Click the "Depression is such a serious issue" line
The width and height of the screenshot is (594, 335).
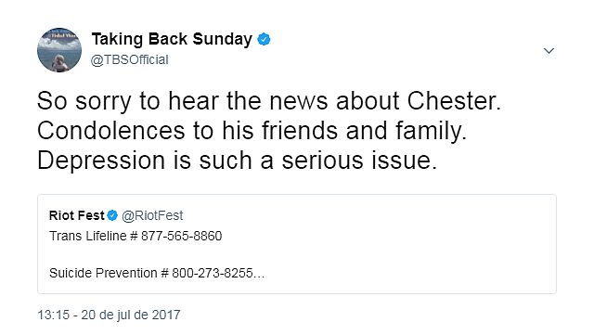[238, 161]
